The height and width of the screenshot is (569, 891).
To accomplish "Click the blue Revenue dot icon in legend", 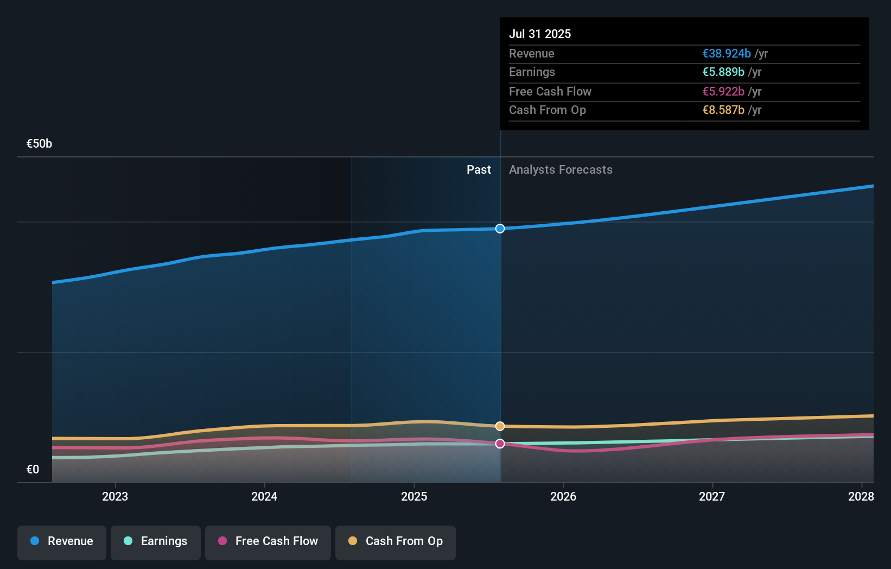I will click(x=35, y=541).
